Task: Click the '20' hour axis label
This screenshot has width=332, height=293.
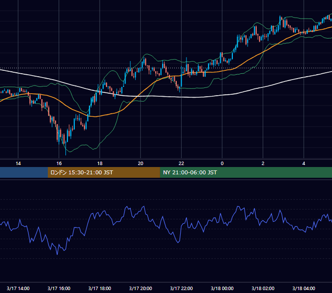Action: click(x=141, y=164)
